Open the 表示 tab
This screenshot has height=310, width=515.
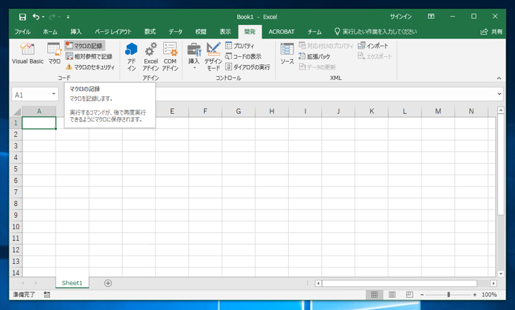(x=225, y=32)
